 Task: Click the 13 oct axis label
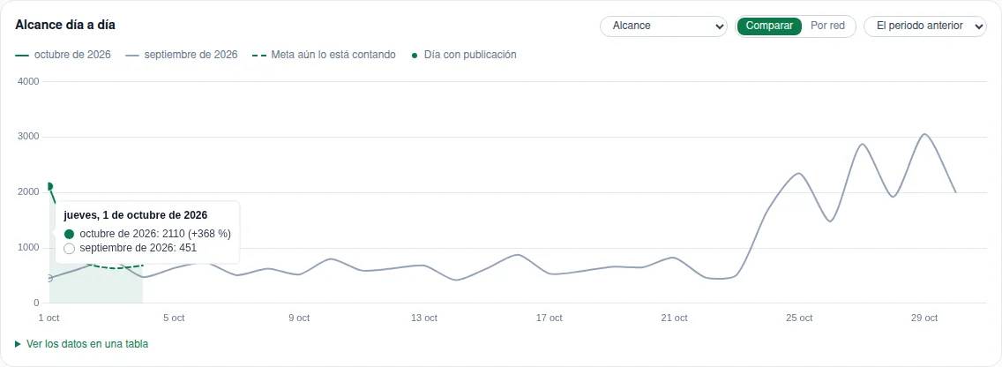(424, 318)
